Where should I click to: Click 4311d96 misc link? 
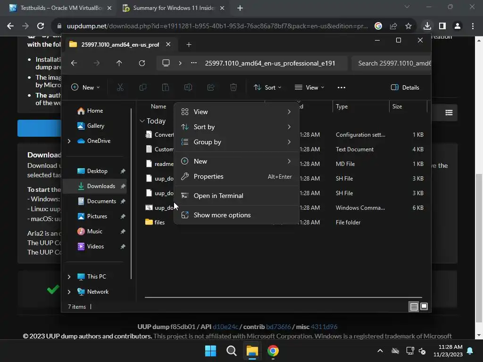pos(324,327)
